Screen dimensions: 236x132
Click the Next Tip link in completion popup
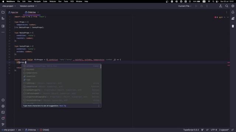tap(63, 106)
